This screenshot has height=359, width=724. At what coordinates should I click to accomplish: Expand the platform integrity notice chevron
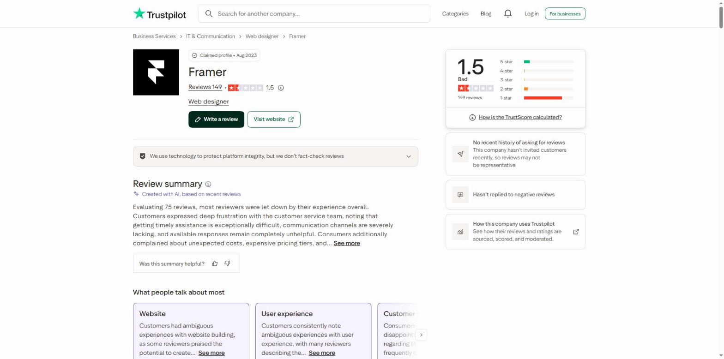pyautogui.click(x=409, y=156)
